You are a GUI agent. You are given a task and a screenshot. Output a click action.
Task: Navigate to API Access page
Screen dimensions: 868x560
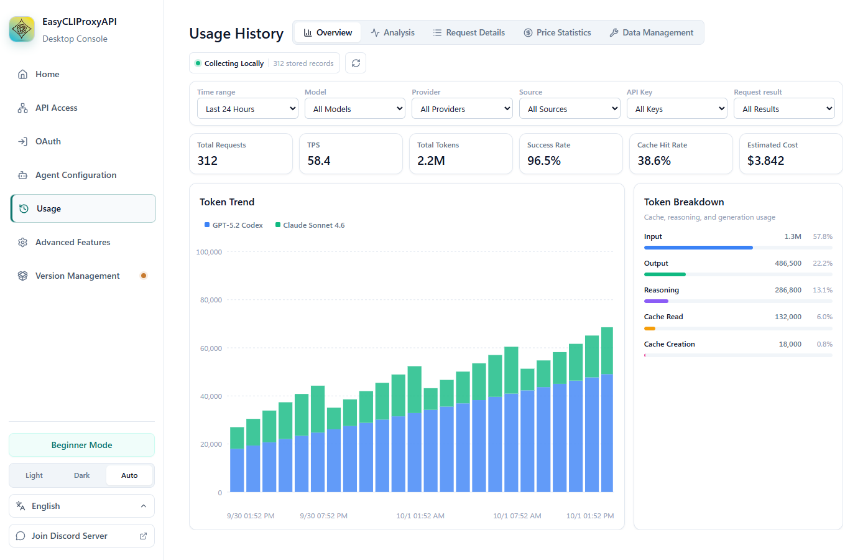point(82,108)
